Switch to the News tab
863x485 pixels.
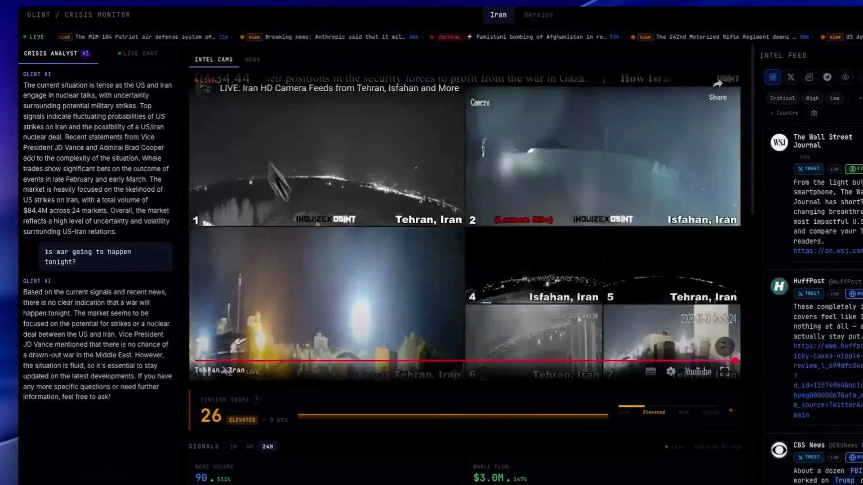point(253,60)
